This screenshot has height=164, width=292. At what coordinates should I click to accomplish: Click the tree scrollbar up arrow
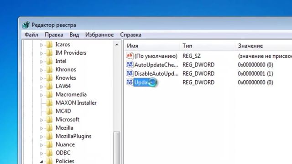[117, 45]
